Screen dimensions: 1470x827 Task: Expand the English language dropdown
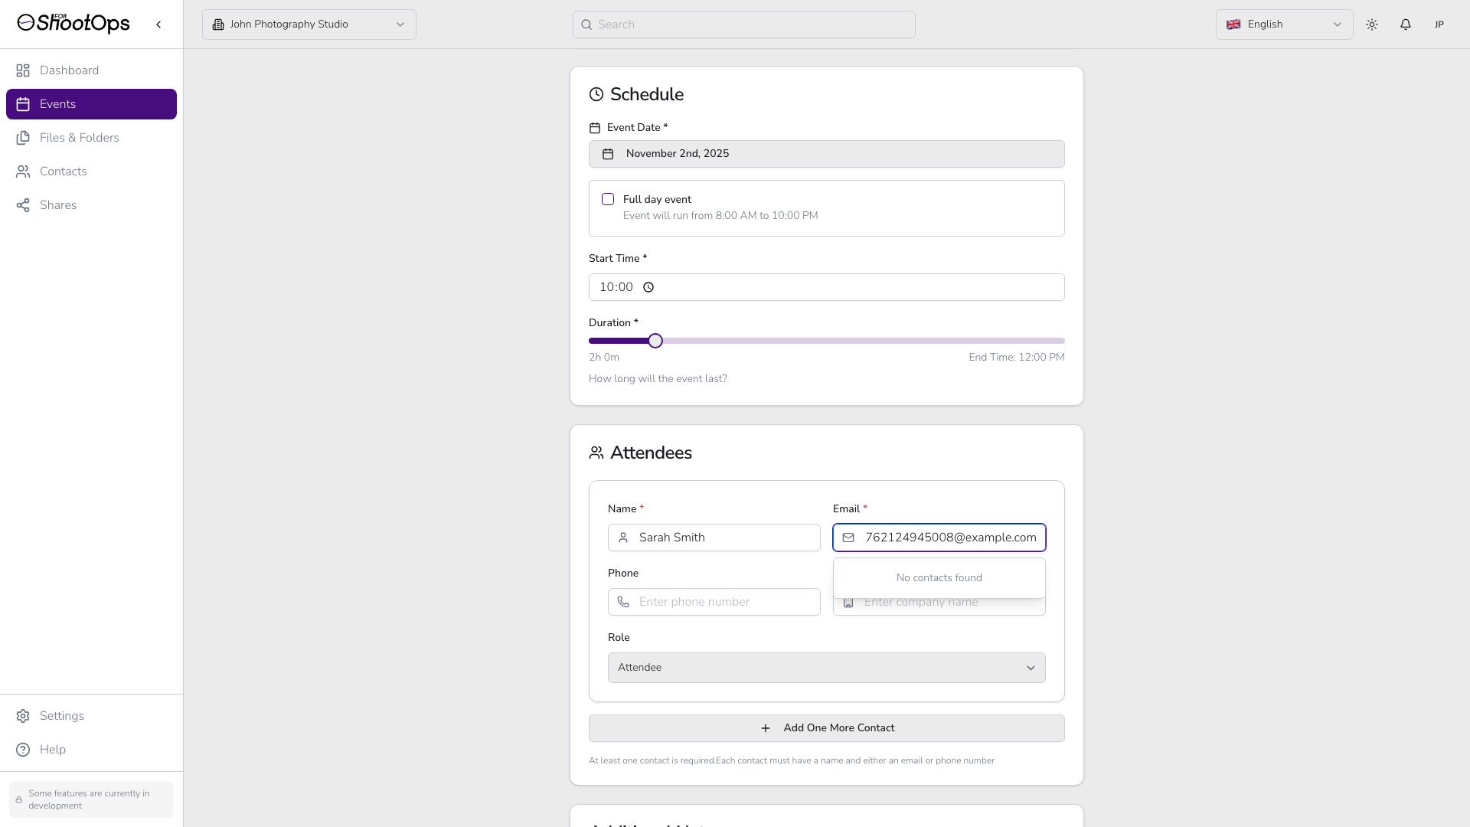coord(1284,25)
